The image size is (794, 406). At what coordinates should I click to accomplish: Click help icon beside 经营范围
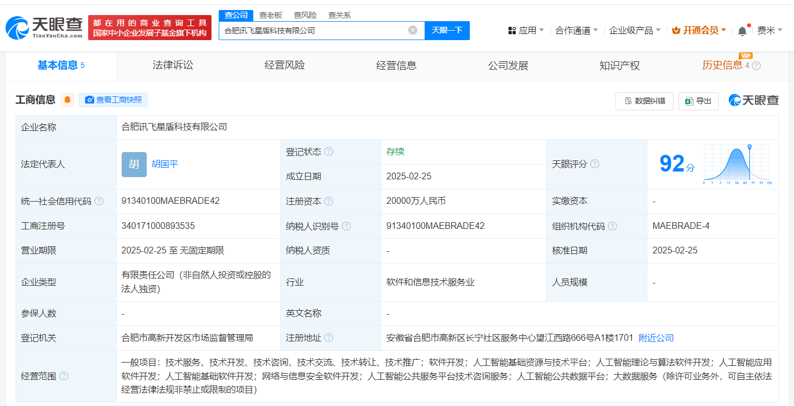64,376
